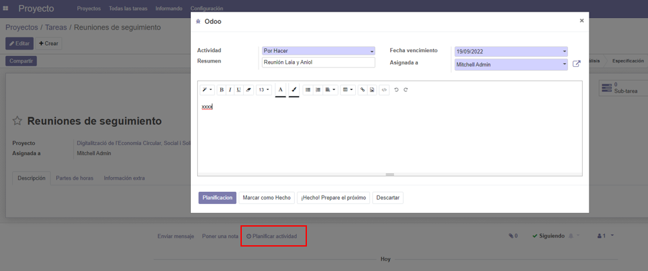Choose background color with the brush swatch

tap(294, 89)
